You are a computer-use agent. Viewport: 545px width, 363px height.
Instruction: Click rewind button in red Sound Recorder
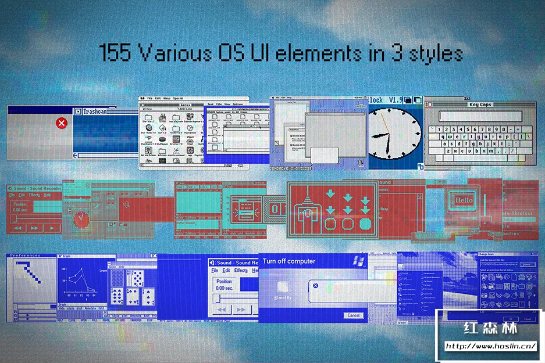[x=18, y=228]
